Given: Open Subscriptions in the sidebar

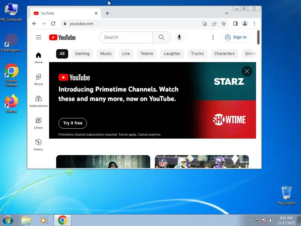Looking at the screenshot, I should coord(39,102).
